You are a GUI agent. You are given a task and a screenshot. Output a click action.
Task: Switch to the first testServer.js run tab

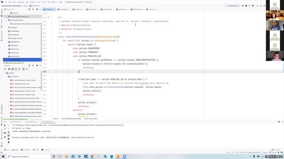[x=16, y=122]
